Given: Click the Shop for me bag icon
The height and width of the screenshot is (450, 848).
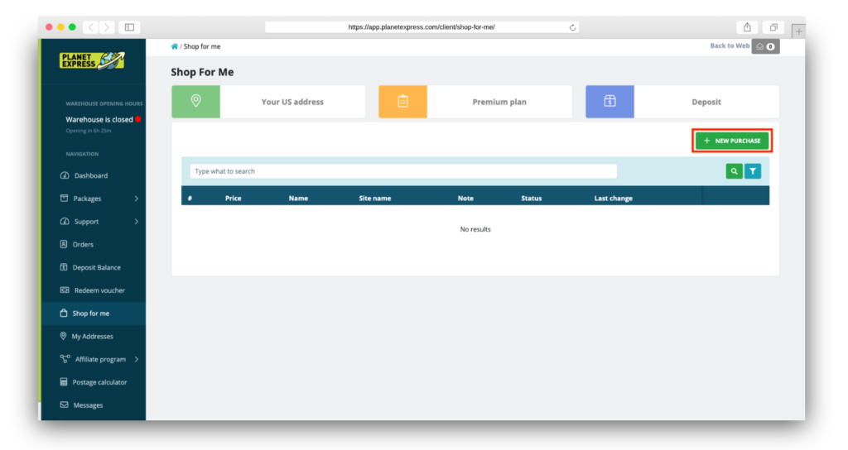Looking at the screenshot, I should (x=64, y=313).
